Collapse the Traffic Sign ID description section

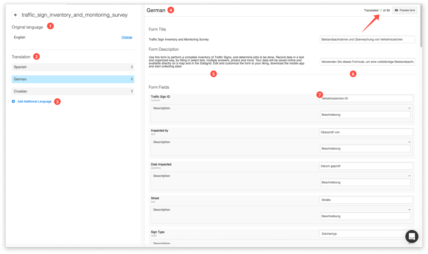[x=409, y=108]
